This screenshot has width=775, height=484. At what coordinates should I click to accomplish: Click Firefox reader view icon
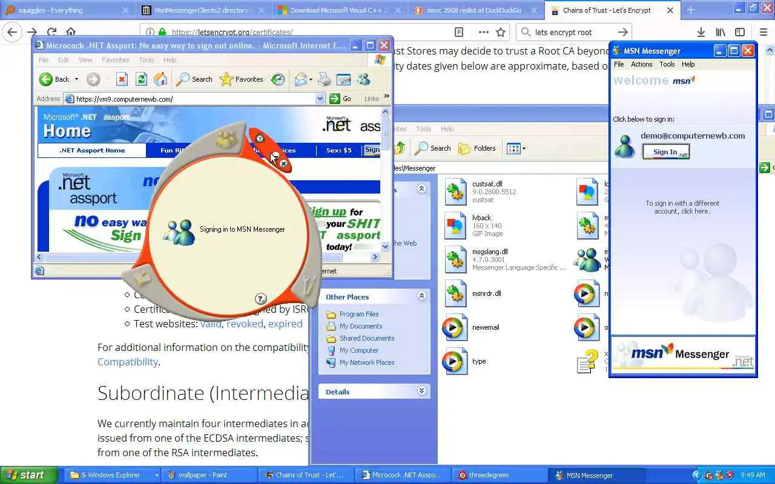point(459,32)
